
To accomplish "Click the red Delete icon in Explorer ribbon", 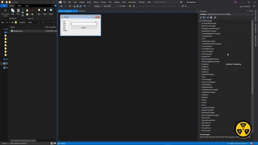I will (33, 10).
